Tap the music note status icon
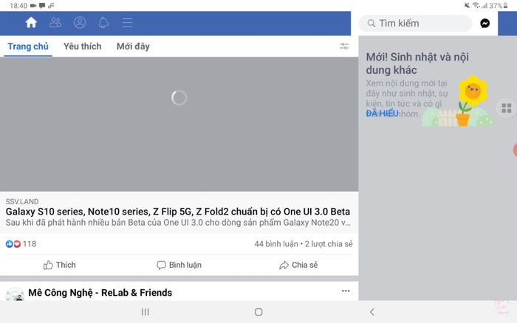Image resolution: width=517 pixels, height=323 pixels. pyautogui.click(x=51, y=6)
